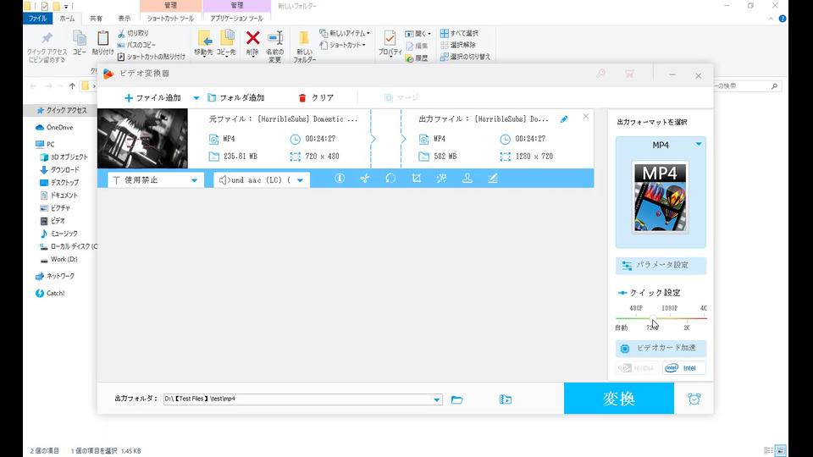The image size is (813, 457).
Task: Toggle Intel hardware acceleration
Action: pos(684,368)
